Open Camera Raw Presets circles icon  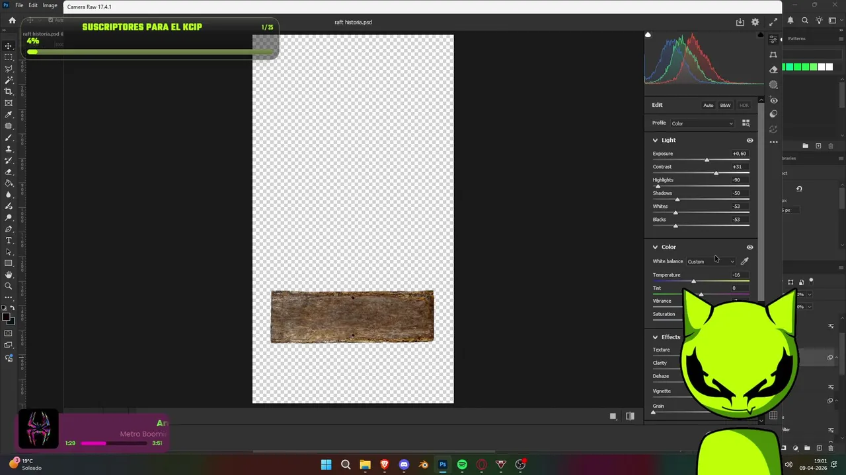click(773, 113)
